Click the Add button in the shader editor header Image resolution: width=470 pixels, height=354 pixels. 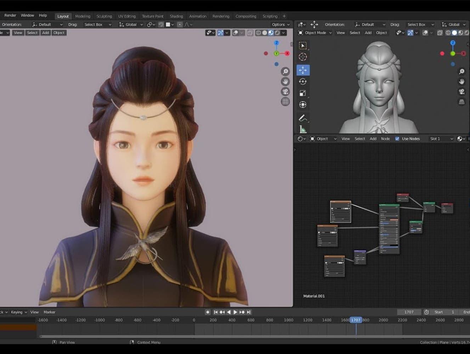click(x=373, y=139)
